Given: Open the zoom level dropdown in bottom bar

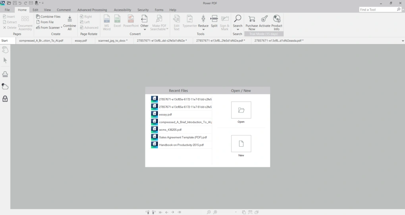Looking at the screenshot, I should pos(235,212).
